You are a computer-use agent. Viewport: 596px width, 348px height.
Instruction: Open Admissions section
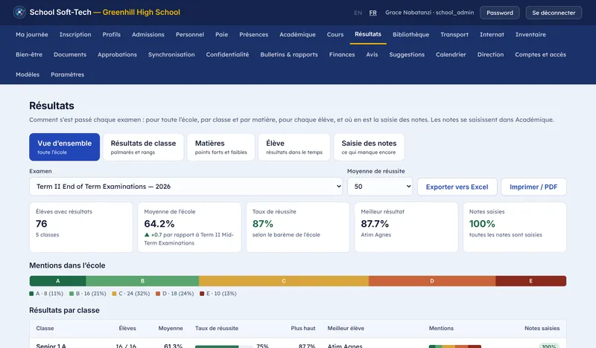pos(148,34)
